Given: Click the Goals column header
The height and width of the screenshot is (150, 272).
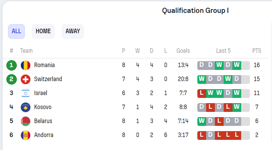Looking at the screenshot, I should pos(183,51).
